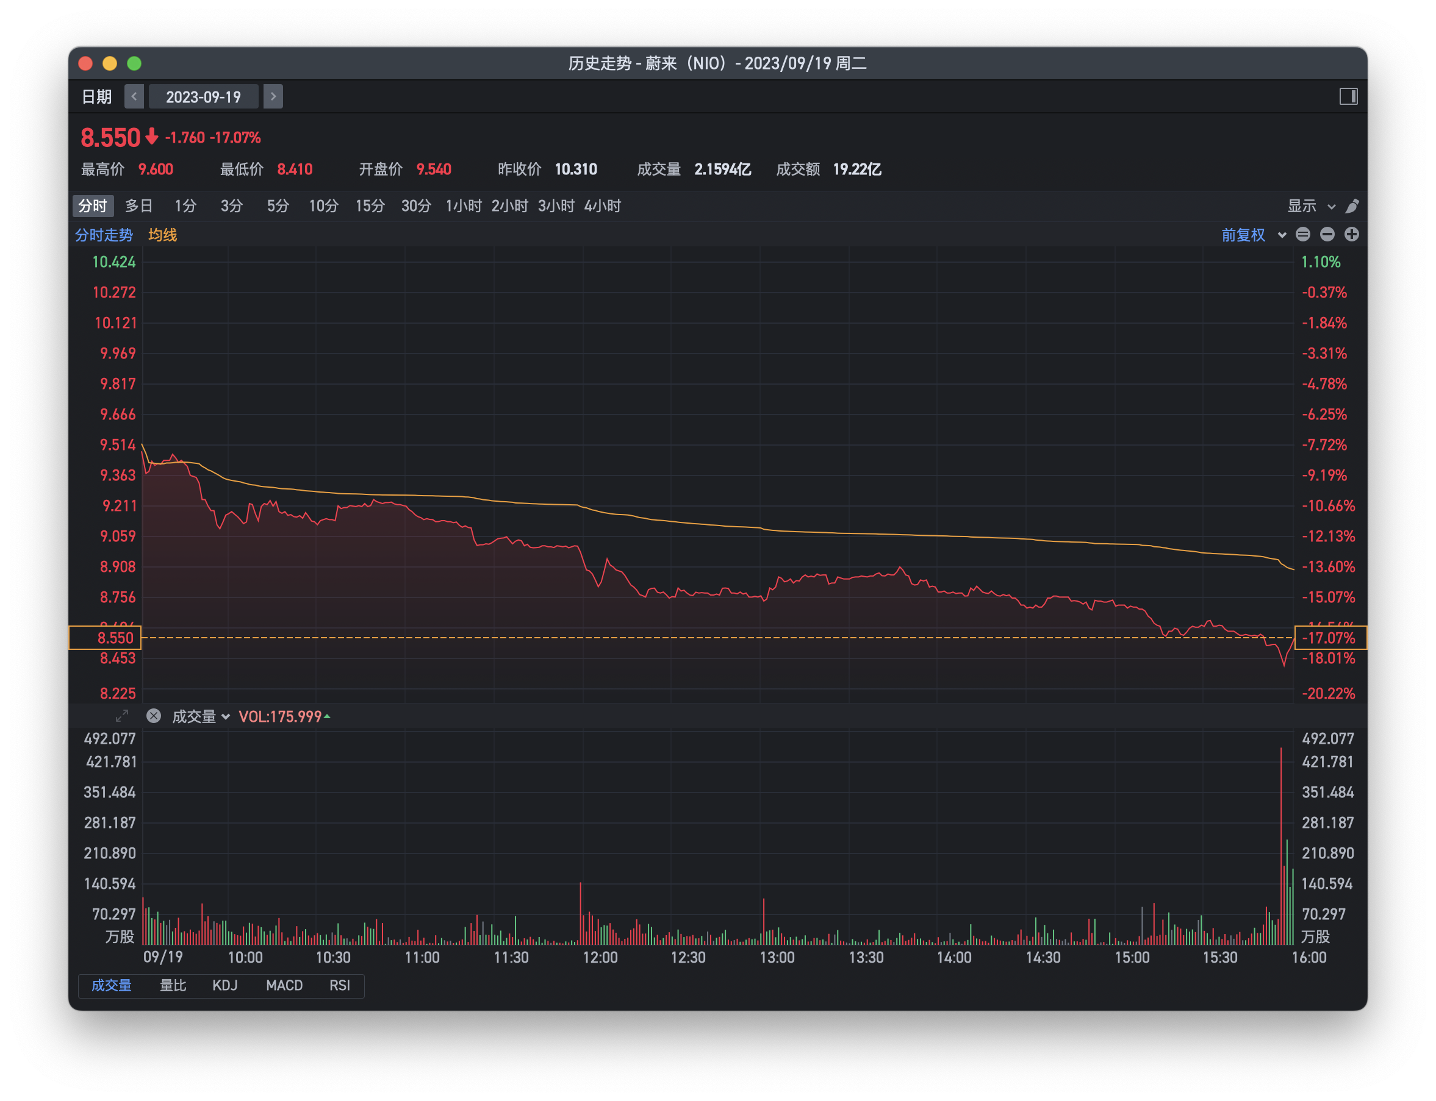
Task: Click the 13:30 time axis label
Action: tap(866, 957)
